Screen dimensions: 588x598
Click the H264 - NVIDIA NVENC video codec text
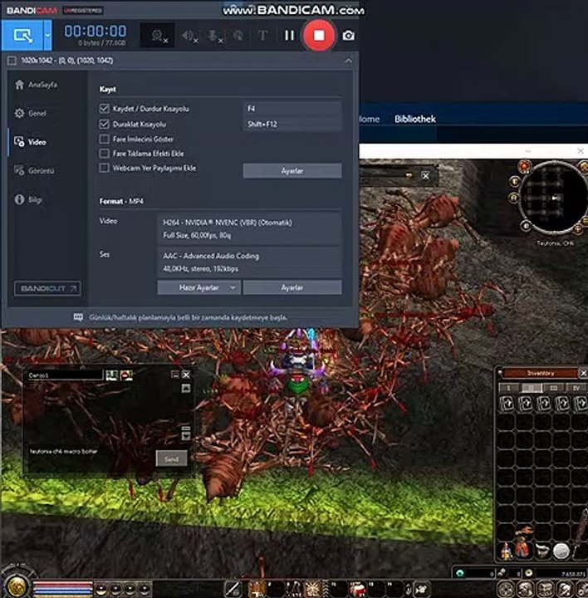[228, 223]
